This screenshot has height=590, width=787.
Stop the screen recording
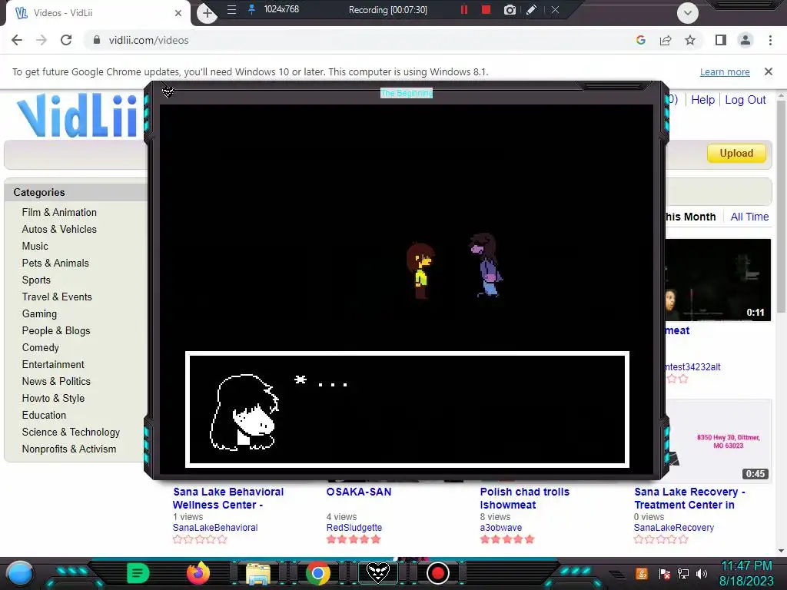click(x=486, y=9)
